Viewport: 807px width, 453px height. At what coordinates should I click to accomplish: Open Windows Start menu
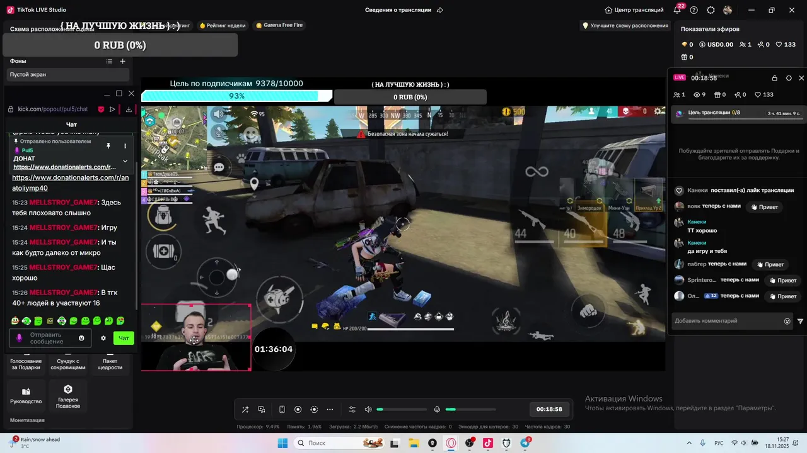(x=282, y=443)
